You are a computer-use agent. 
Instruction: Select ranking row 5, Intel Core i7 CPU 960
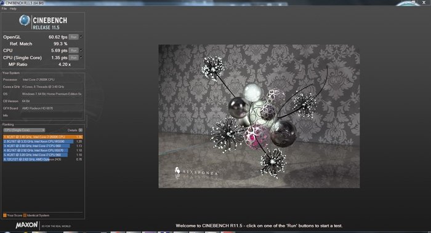(x=43, y=155)
